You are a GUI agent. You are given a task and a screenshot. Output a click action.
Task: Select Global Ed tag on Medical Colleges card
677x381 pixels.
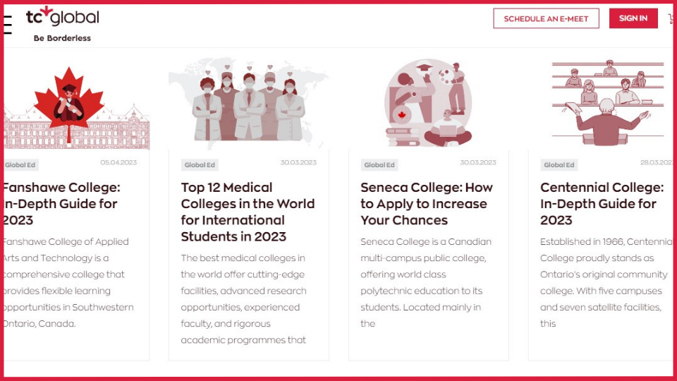pos(200,164)
